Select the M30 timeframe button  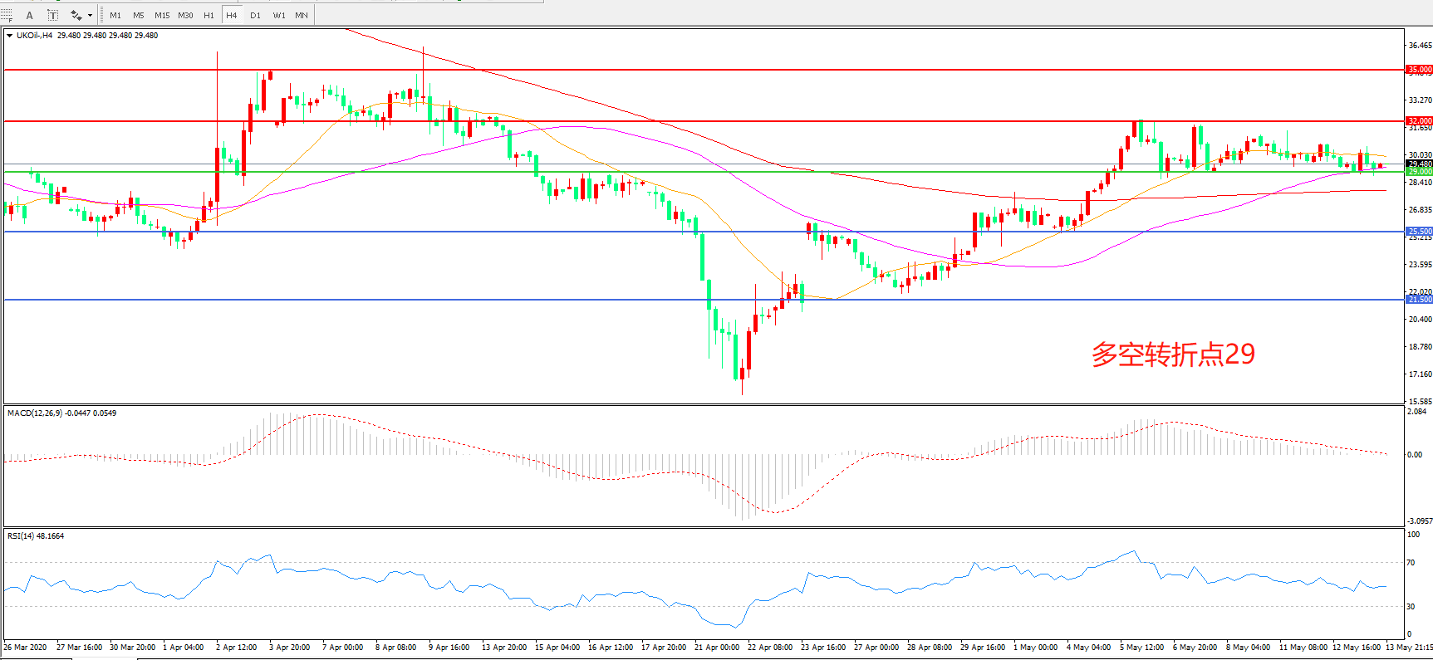point(185,15)
